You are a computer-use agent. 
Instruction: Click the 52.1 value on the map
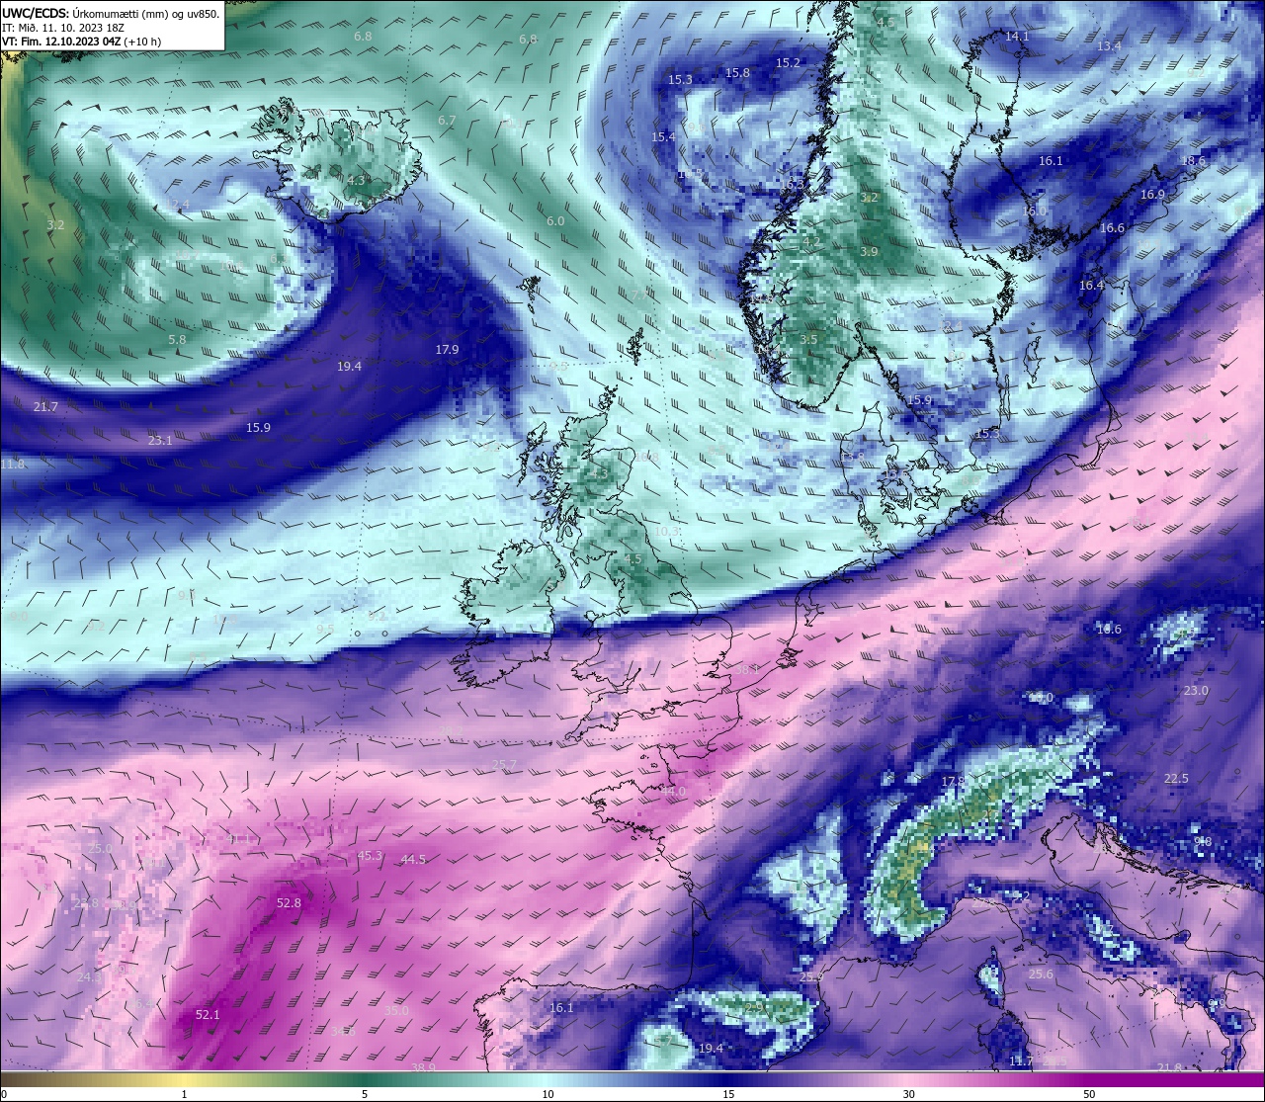pos(208,1014)
